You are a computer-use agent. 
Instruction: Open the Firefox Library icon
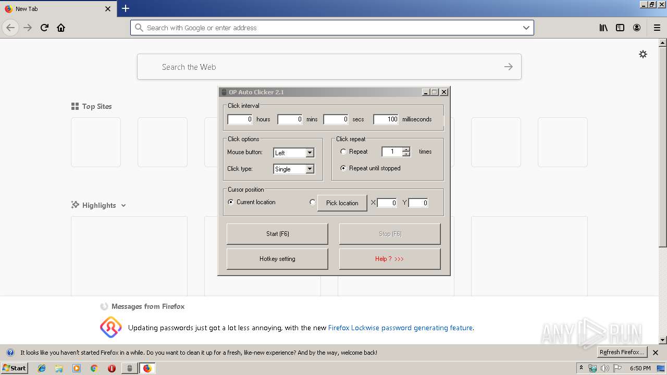[x=603, y=28]
